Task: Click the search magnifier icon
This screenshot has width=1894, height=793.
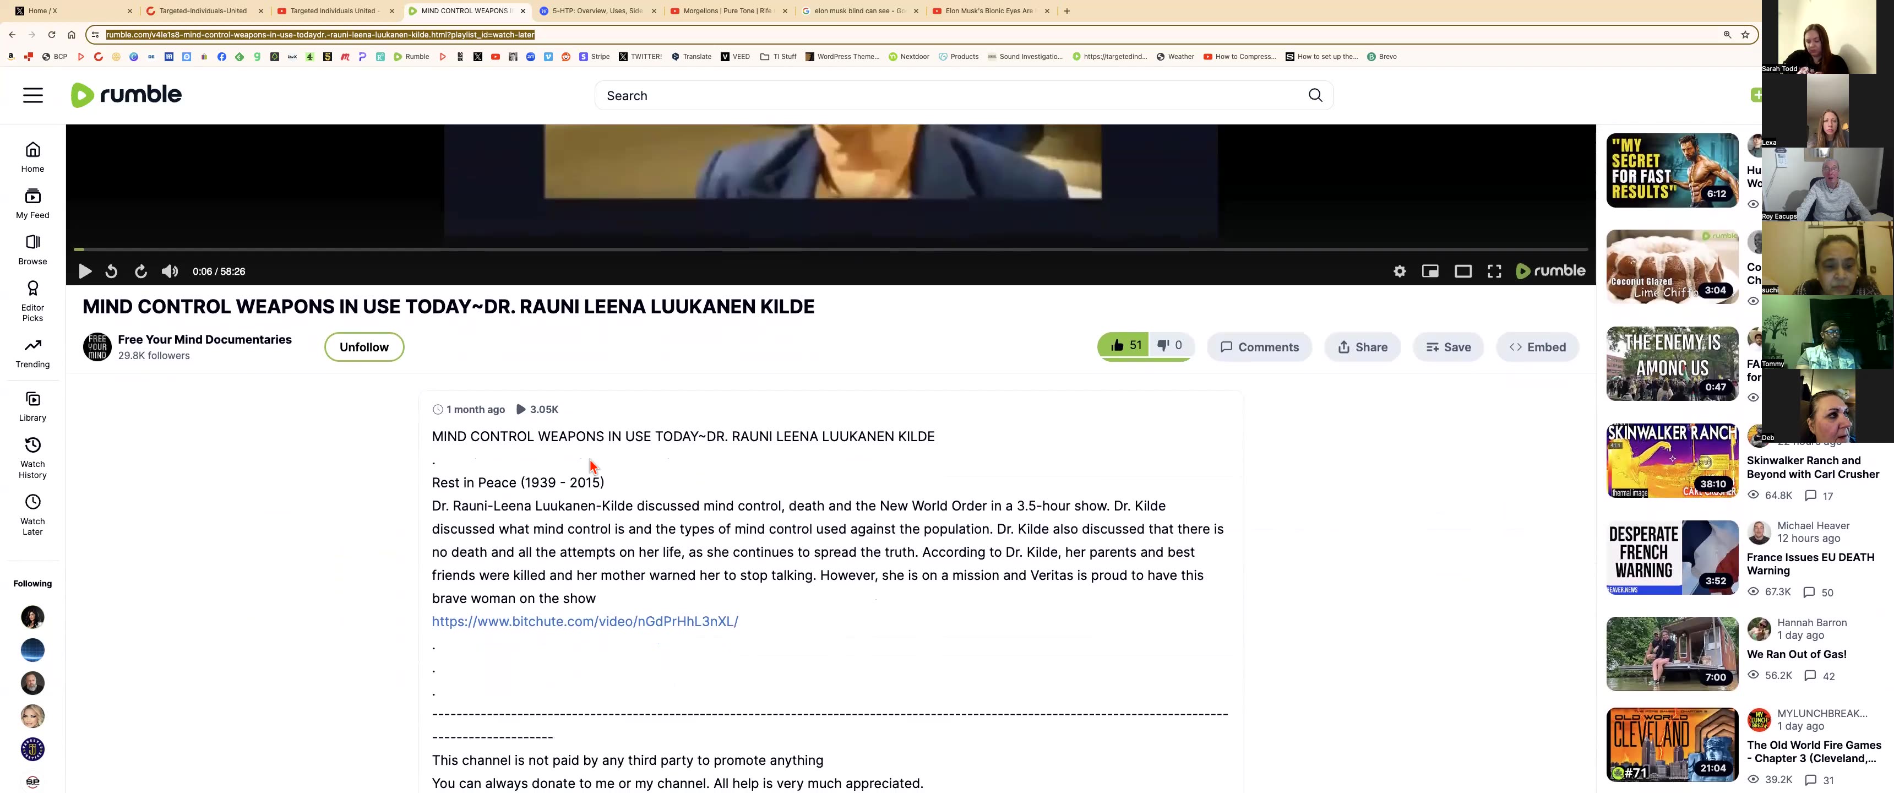Action: (x=1315, y=96)
